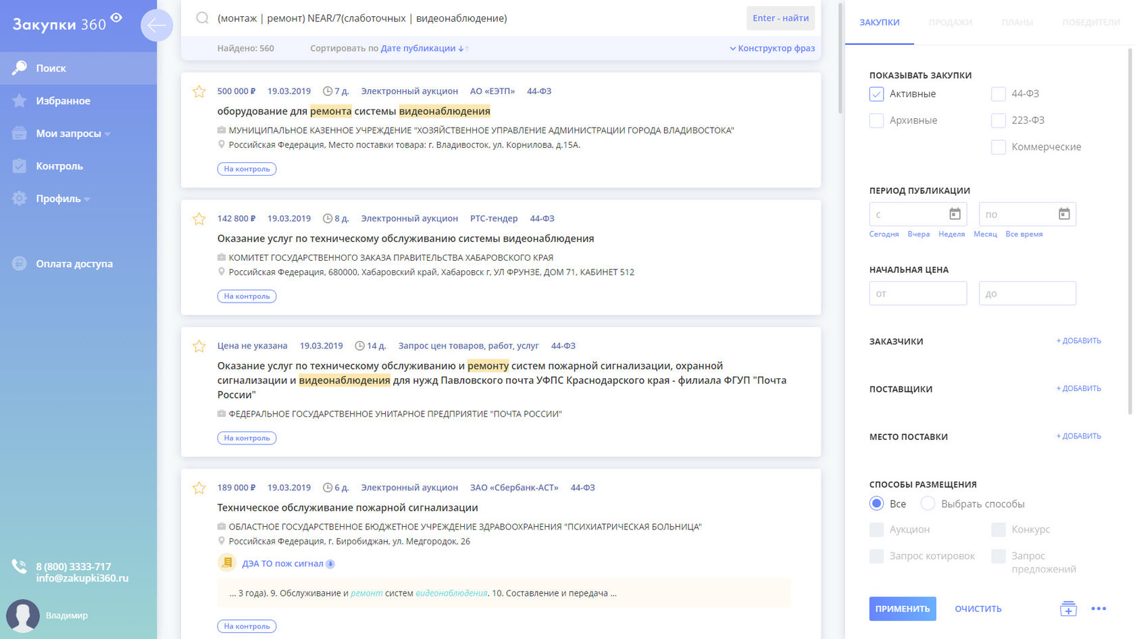Star the 500 000 ₽ video surveillance tender
This screenshot has height=639, width=1135.
pos(199,91)
